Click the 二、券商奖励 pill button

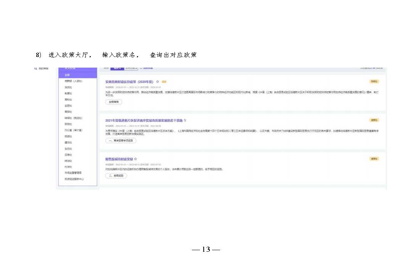[x=116, y=176]
